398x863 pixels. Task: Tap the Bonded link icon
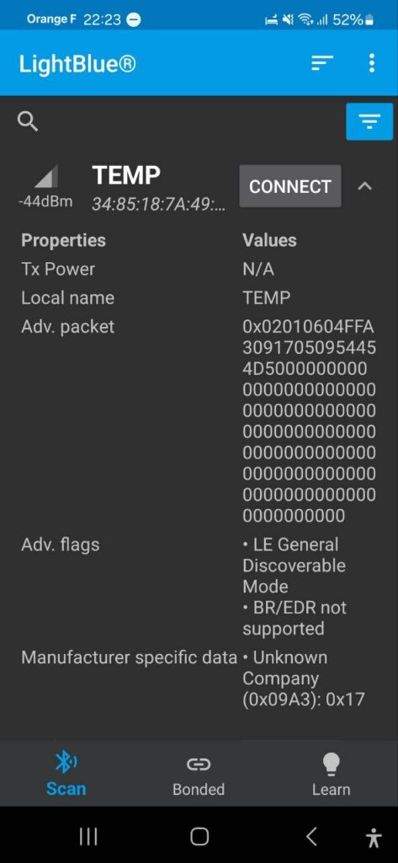[x=199, y=764]
